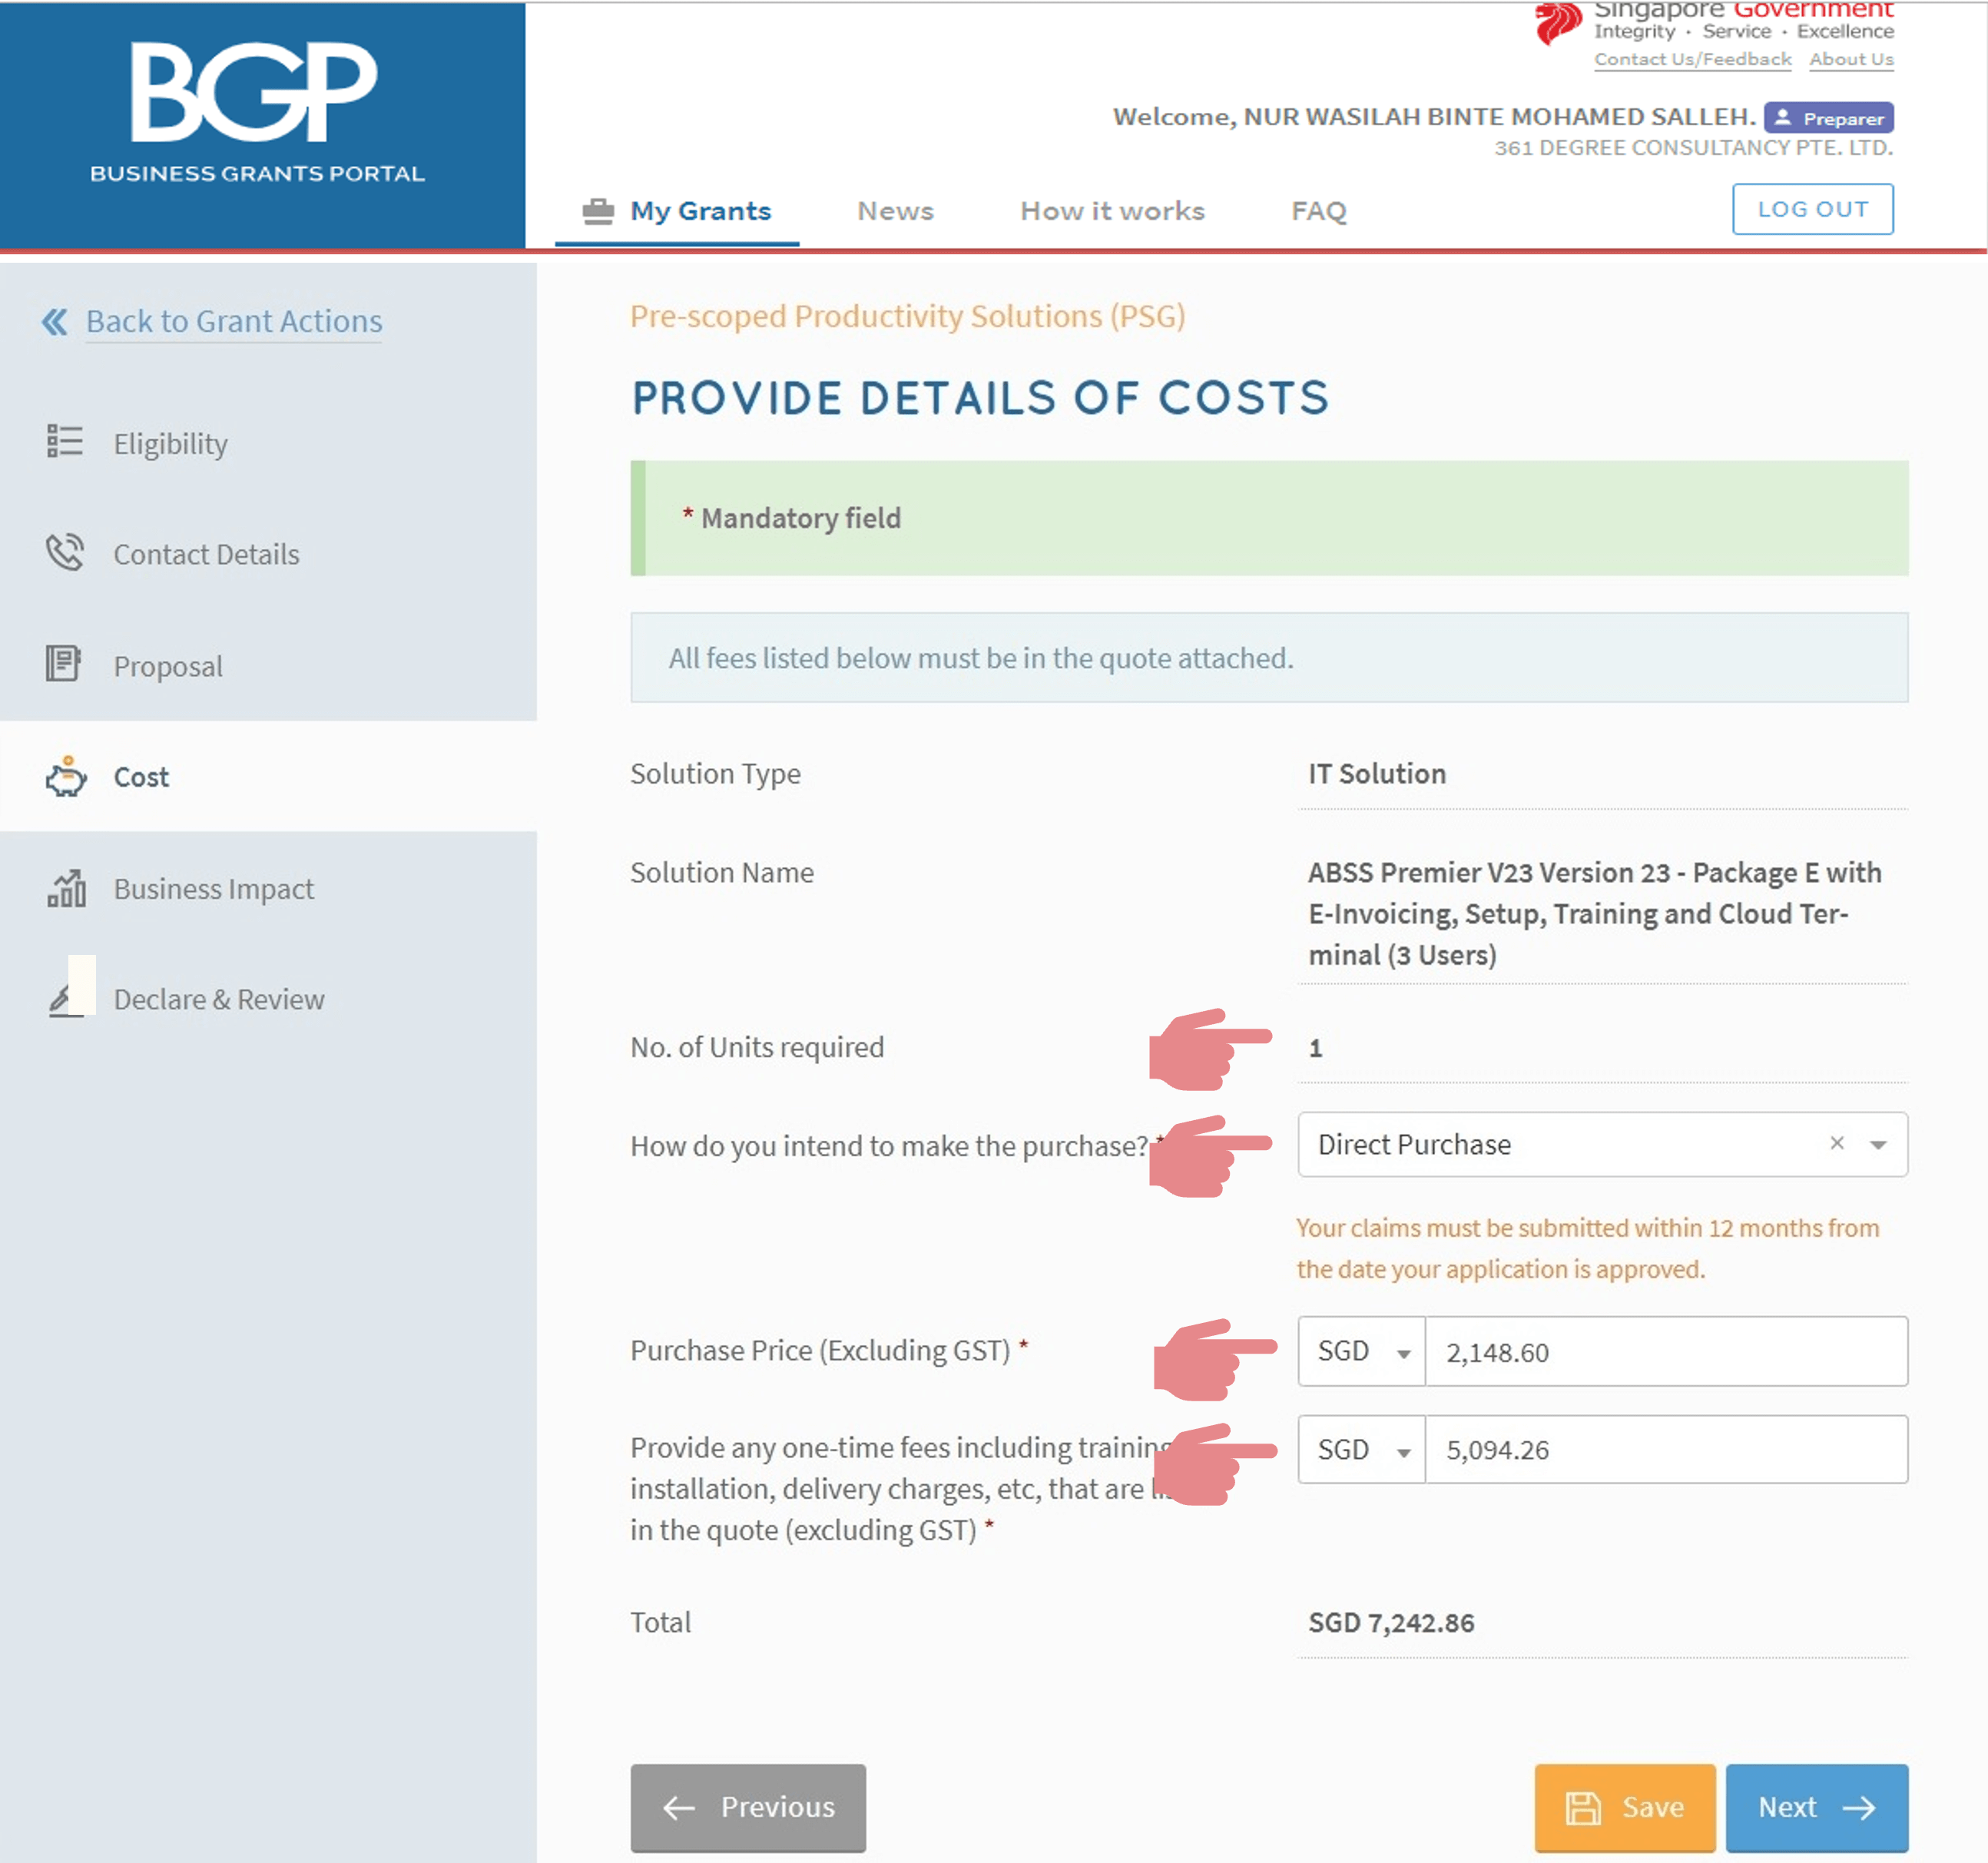Click the Eligibility checklist icon in sidebar

click(65, 441)
